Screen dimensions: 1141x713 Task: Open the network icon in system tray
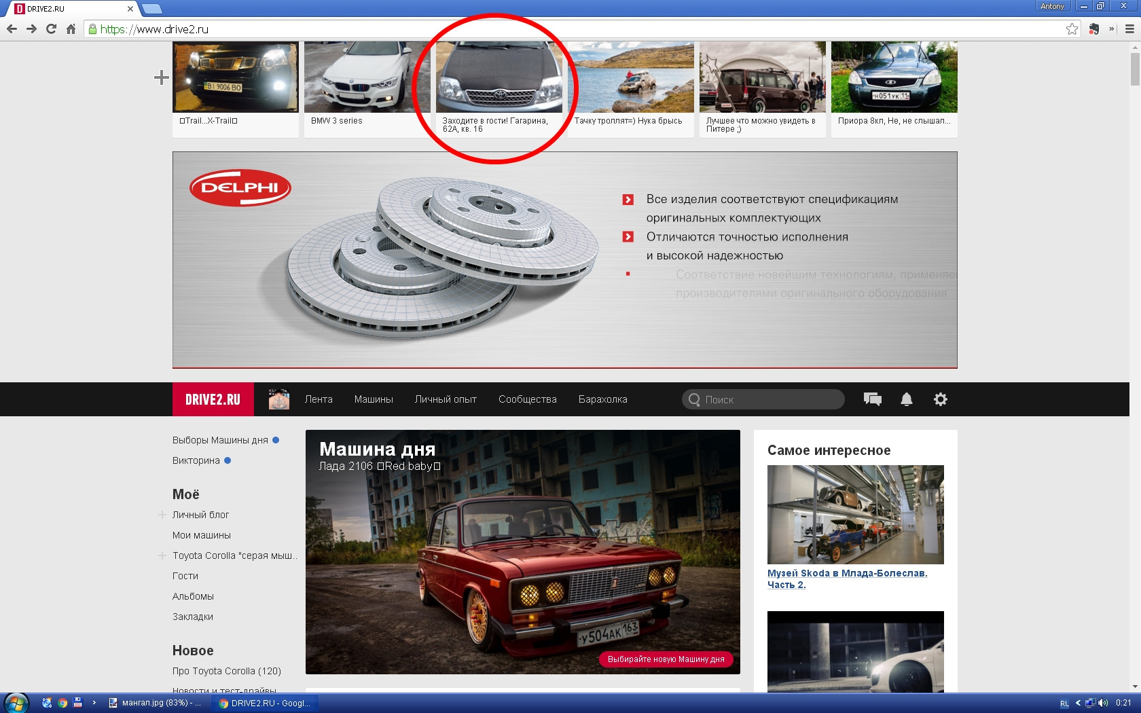(1090, 703)
